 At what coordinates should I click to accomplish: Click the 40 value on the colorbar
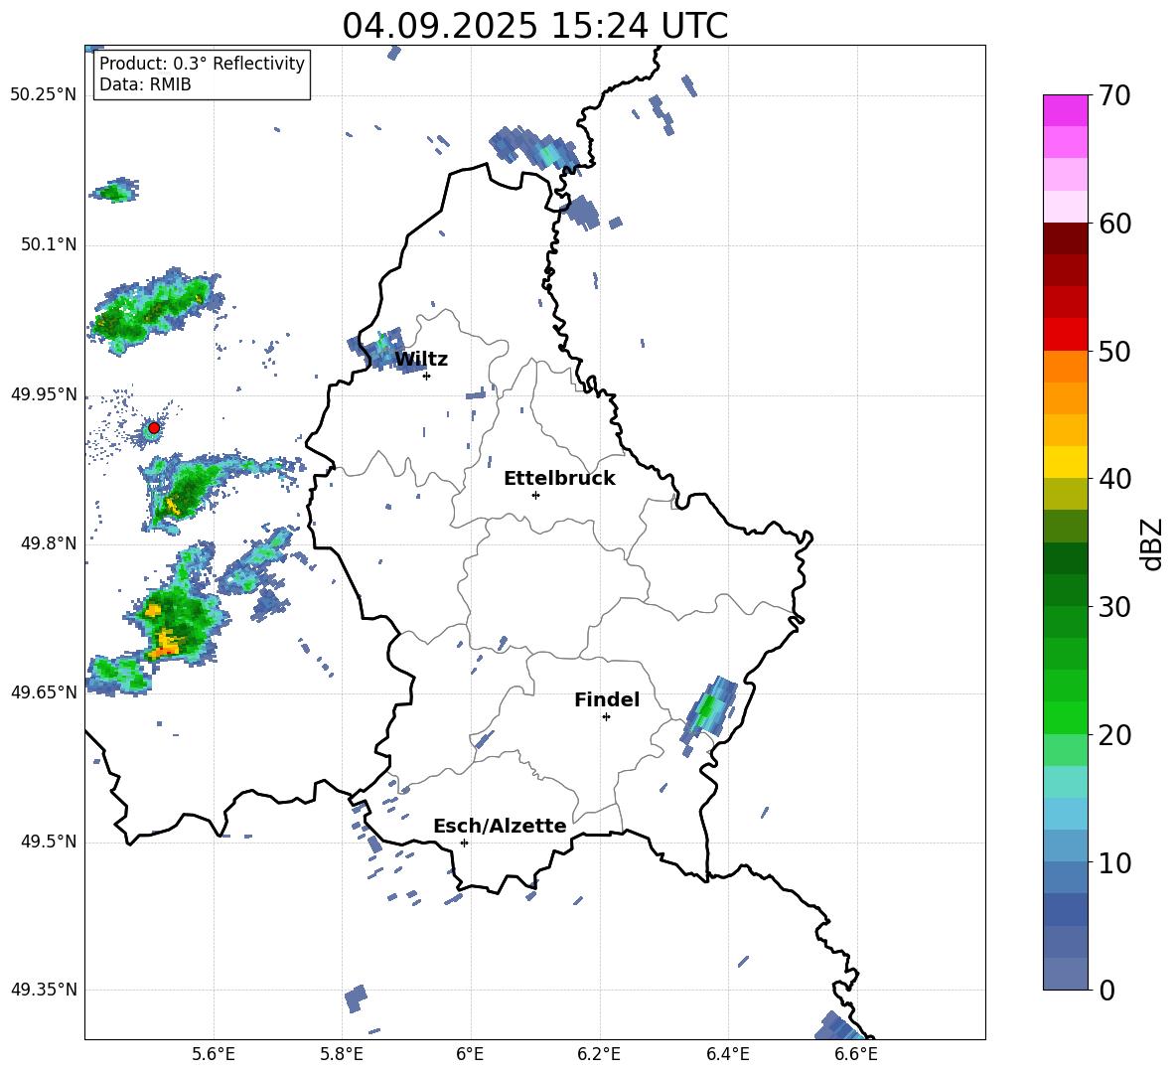[x=1113, y=479]
